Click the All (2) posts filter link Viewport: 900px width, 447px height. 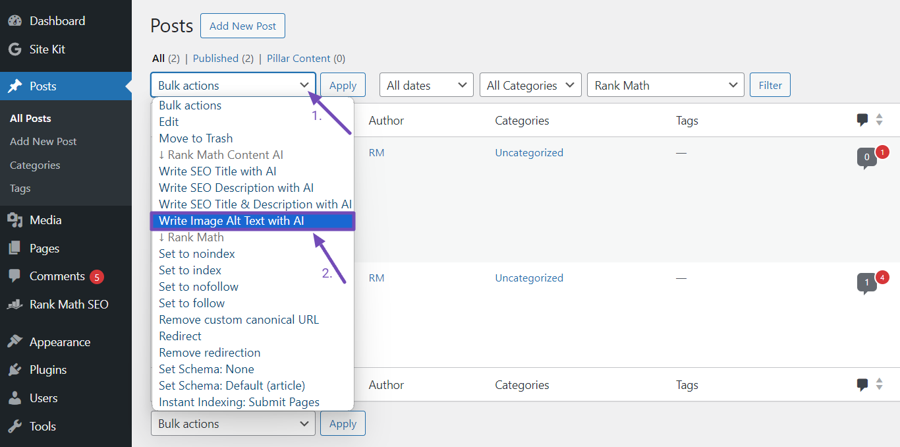(x=165, y=58)
